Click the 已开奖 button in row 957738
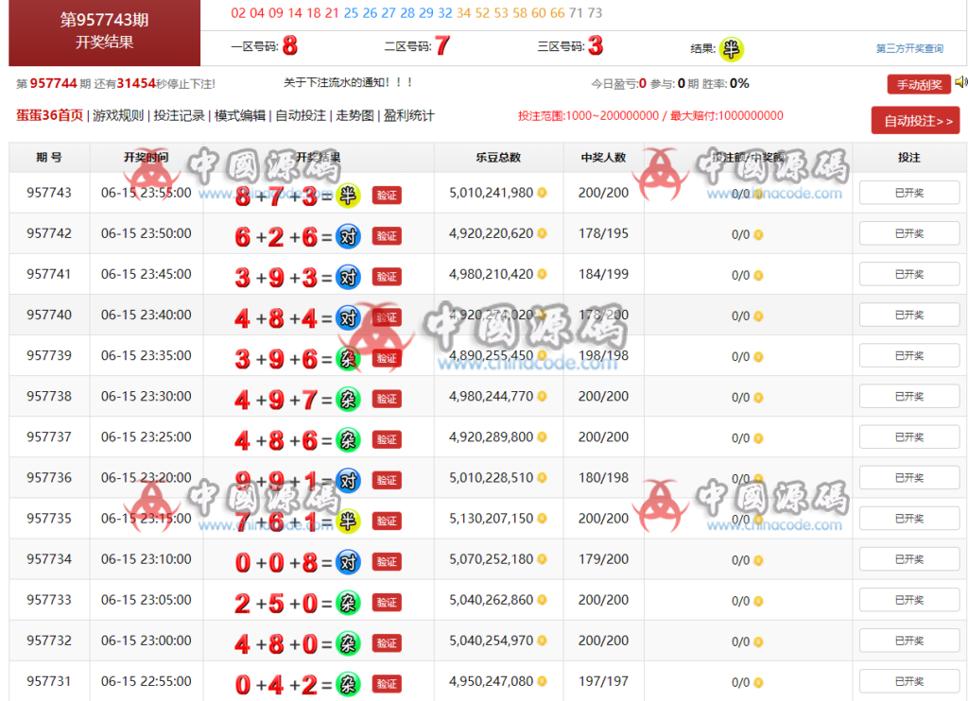The height and width of the screenshot is (701, 968). coord(909,396)
